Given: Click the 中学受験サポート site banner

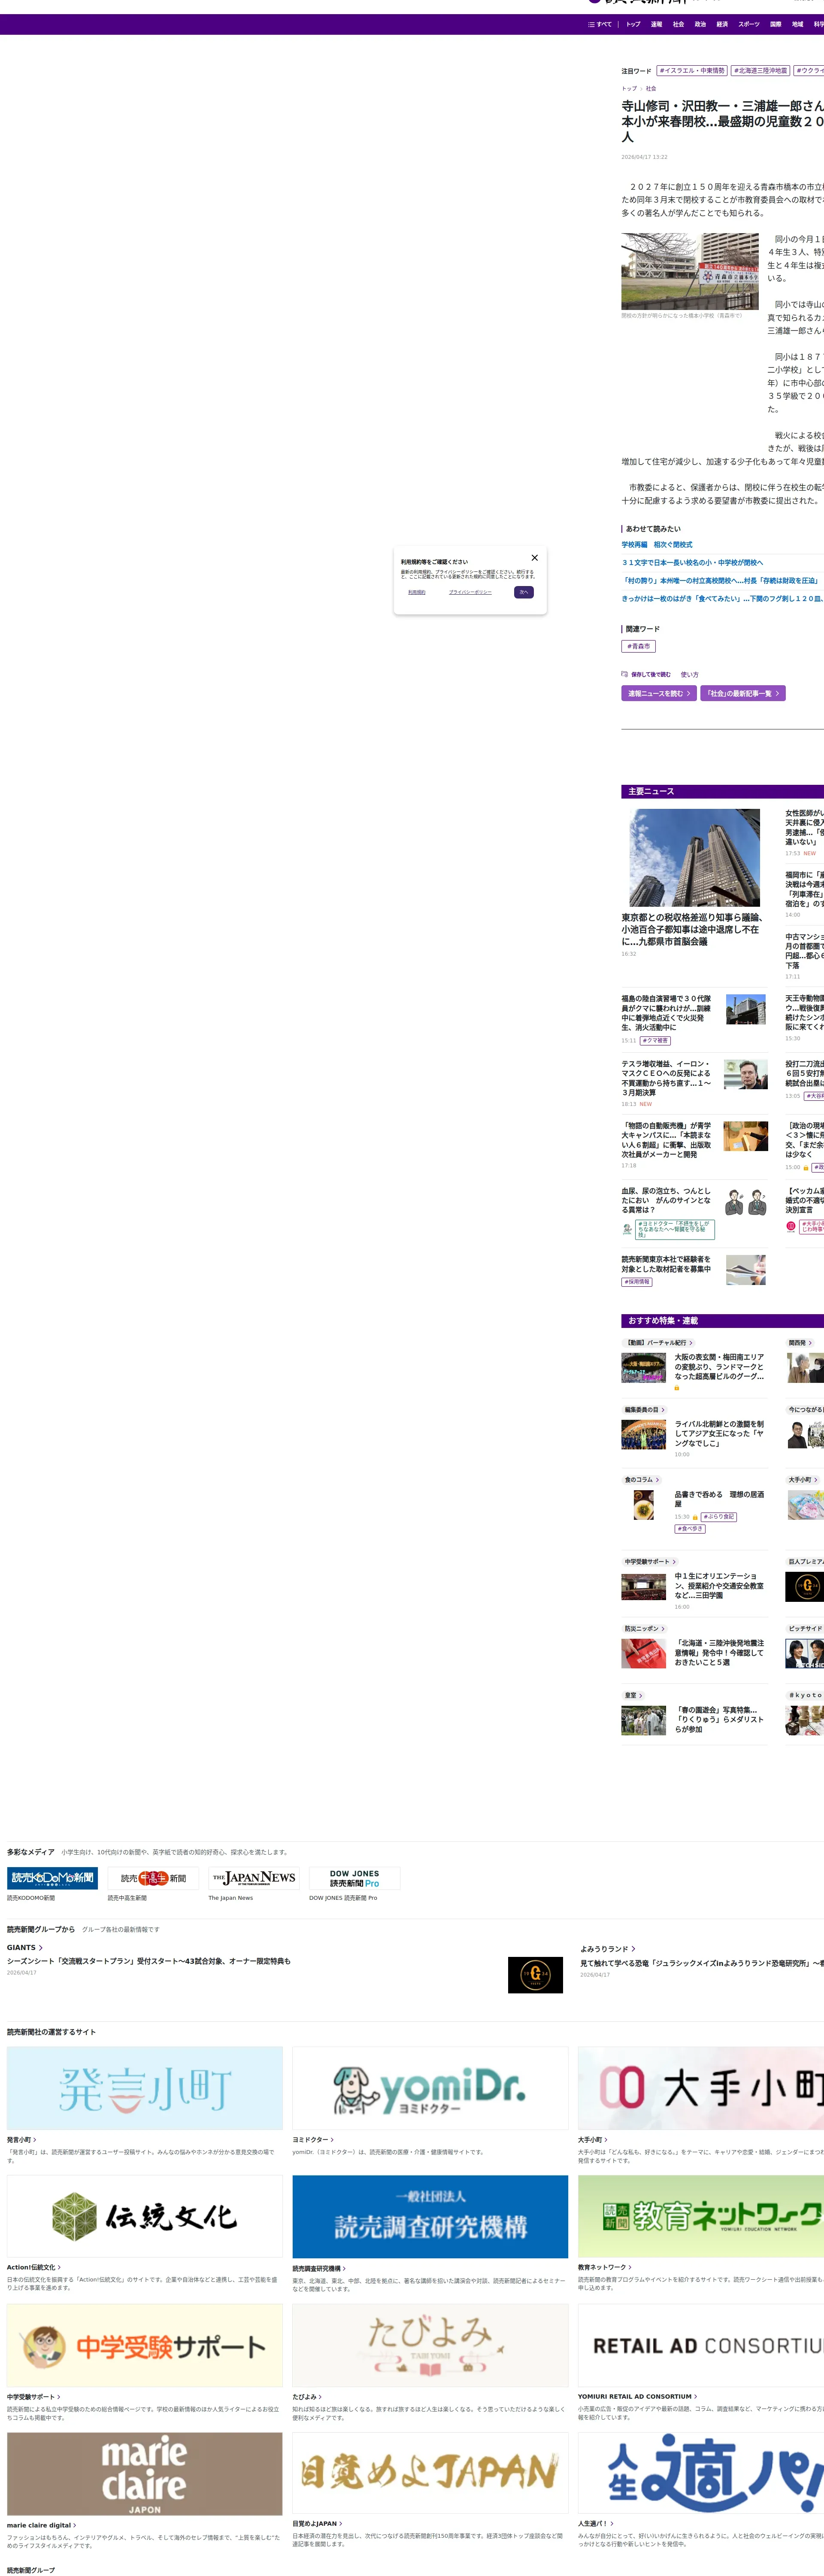Looking at the screenshot, I should (145, 2345).
